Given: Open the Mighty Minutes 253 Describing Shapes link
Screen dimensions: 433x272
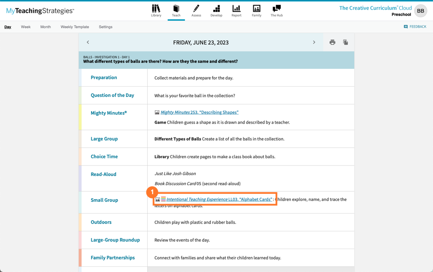Looking at the screenshot, I should (x=200, y=112).
